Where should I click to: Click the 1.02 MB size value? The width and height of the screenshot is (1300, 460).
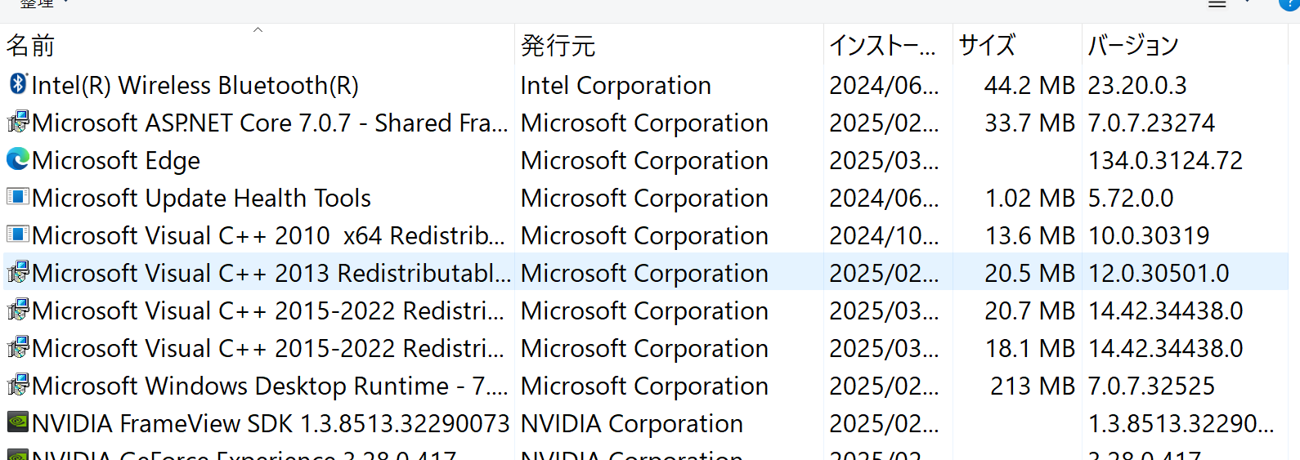click(x=1029, y=198)
